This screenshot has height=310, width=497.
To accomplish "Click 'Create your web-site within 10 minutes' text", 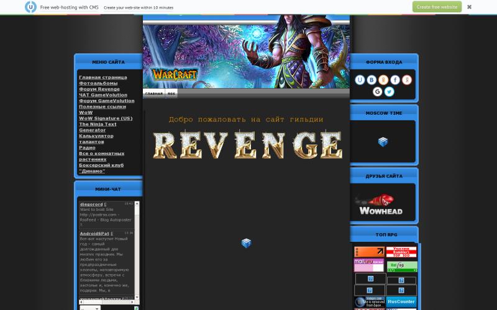I will 139,7.
